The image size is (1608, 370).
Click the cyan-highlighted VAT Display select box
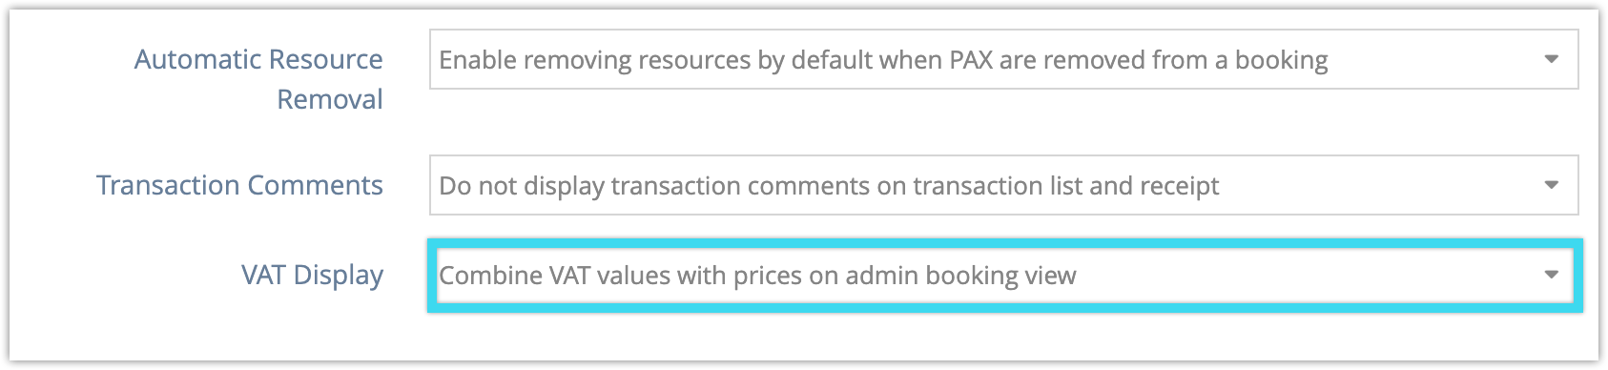(1005, 275)
